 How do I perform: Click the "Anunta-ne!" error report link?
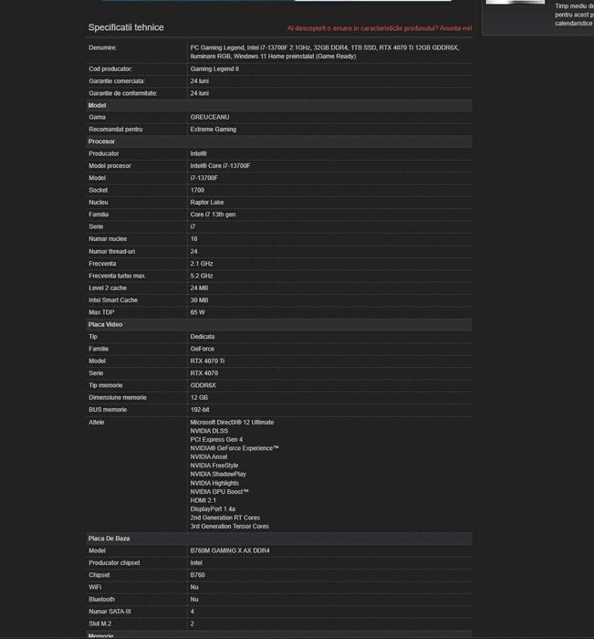tap(455, 28)
